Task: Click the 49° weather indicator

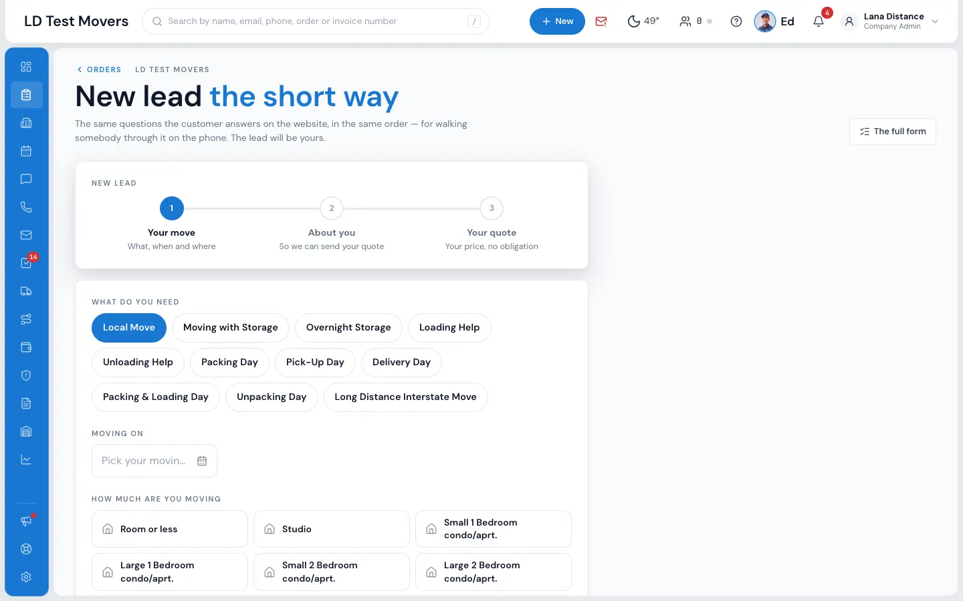Action: click(x=643, y=21)
